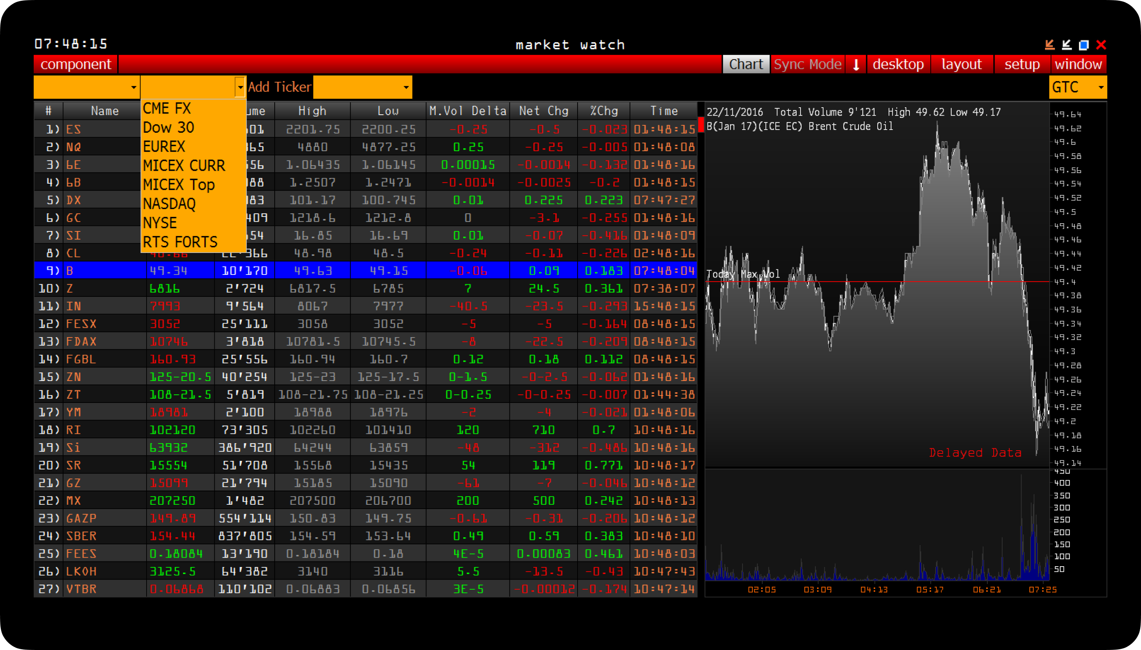Image resolution: width=1141 pixels, height=650 pixels.
Task: Select the FGBL ticker row
Action: [365, 359]
